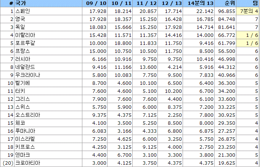The height and width of the screenshot is (167, 260).
Task: Click the 13.600 value in 네덜란드 row
Action: [x=148, y=67]
